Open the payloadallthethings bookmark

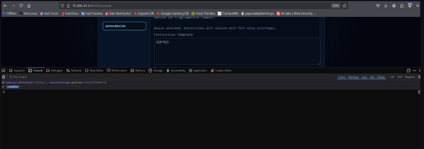(257, 13)
